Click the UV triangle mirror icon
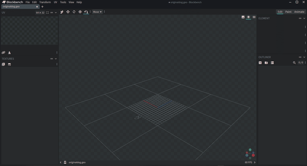The width and height of the screenshot is (307, 166). coord(9,53)
